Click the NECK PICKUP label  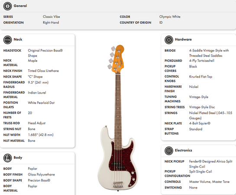(x=175, y=162)
